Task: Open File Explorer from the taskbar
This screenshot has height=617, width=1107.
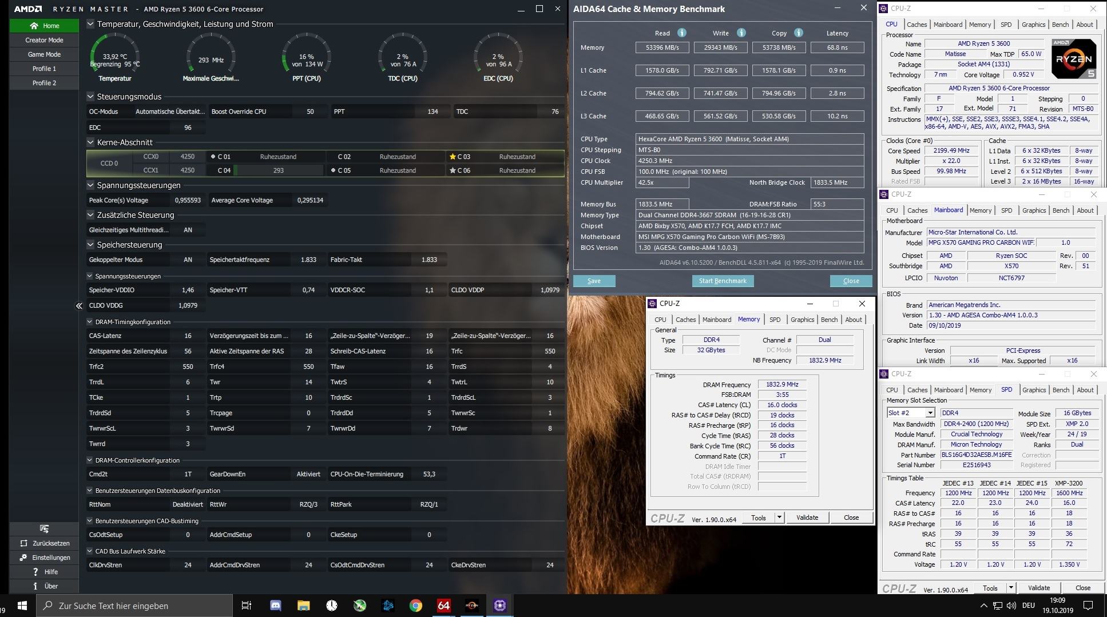Action: [x=303, y=606]
